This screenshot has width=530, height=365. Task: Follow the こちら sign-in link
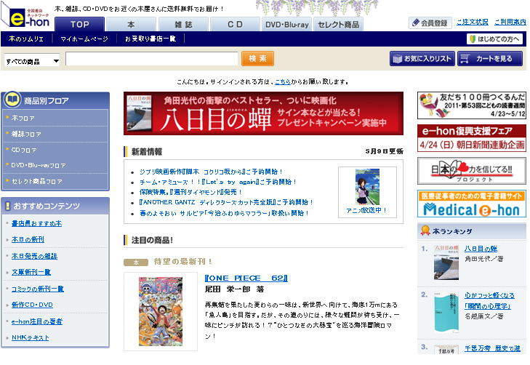point(283,81)
